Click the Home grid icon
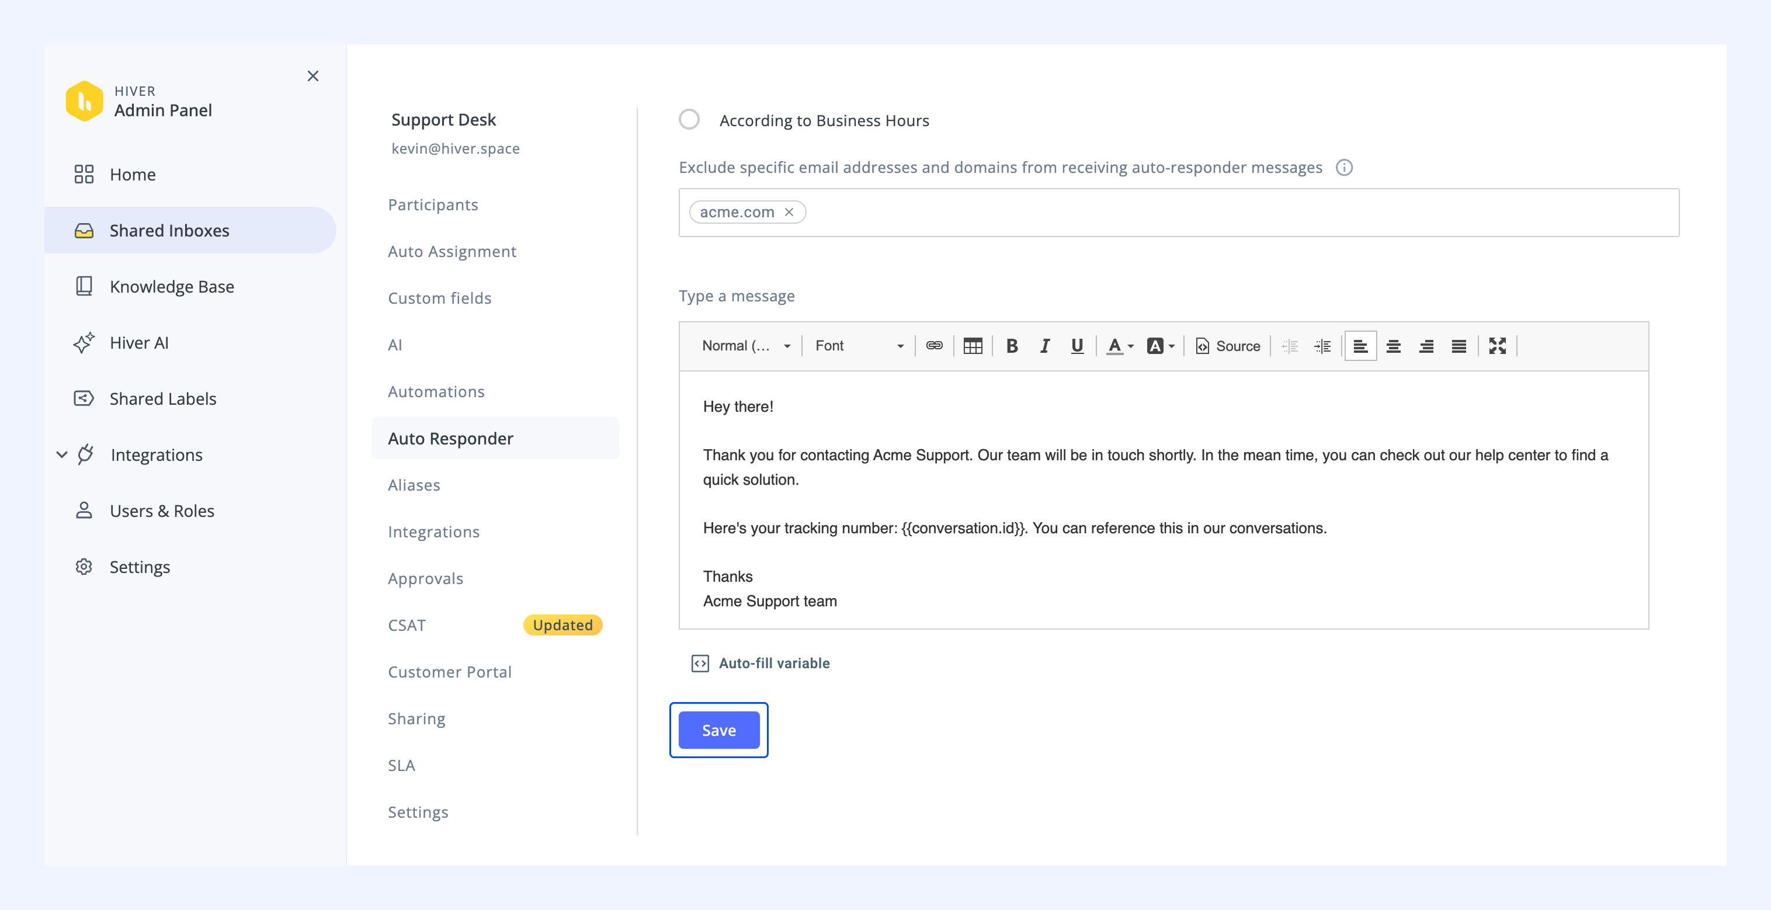The width and height of the screenshot is (1771, 910). pos(84,174)
